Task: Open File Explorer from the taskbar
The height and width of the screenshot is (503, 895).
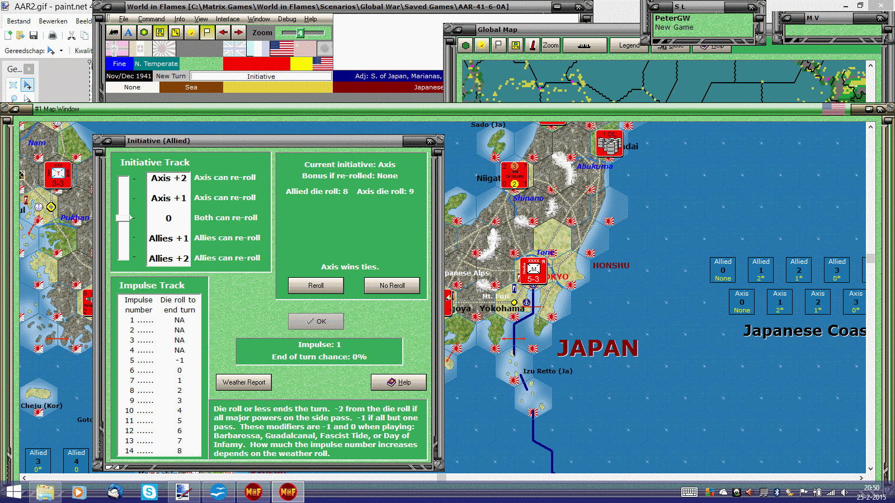Action: pyautogui.click(x=45, y=492)
